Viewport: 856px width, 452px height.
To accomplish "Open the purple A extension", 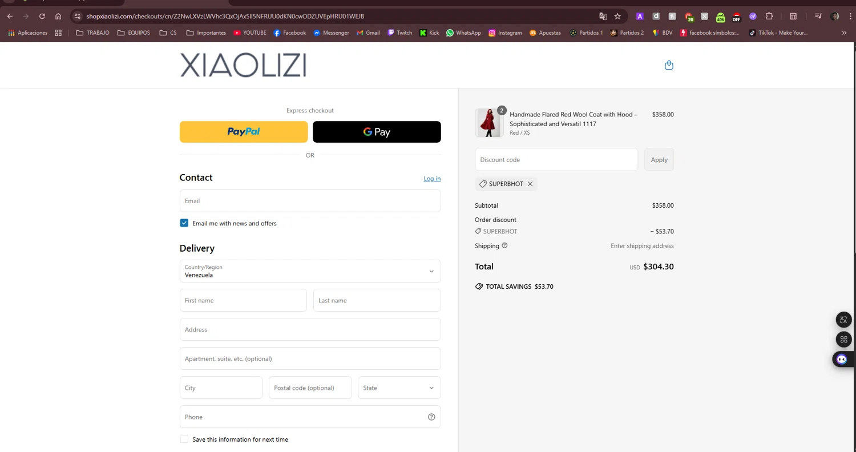I will point(640,17).
